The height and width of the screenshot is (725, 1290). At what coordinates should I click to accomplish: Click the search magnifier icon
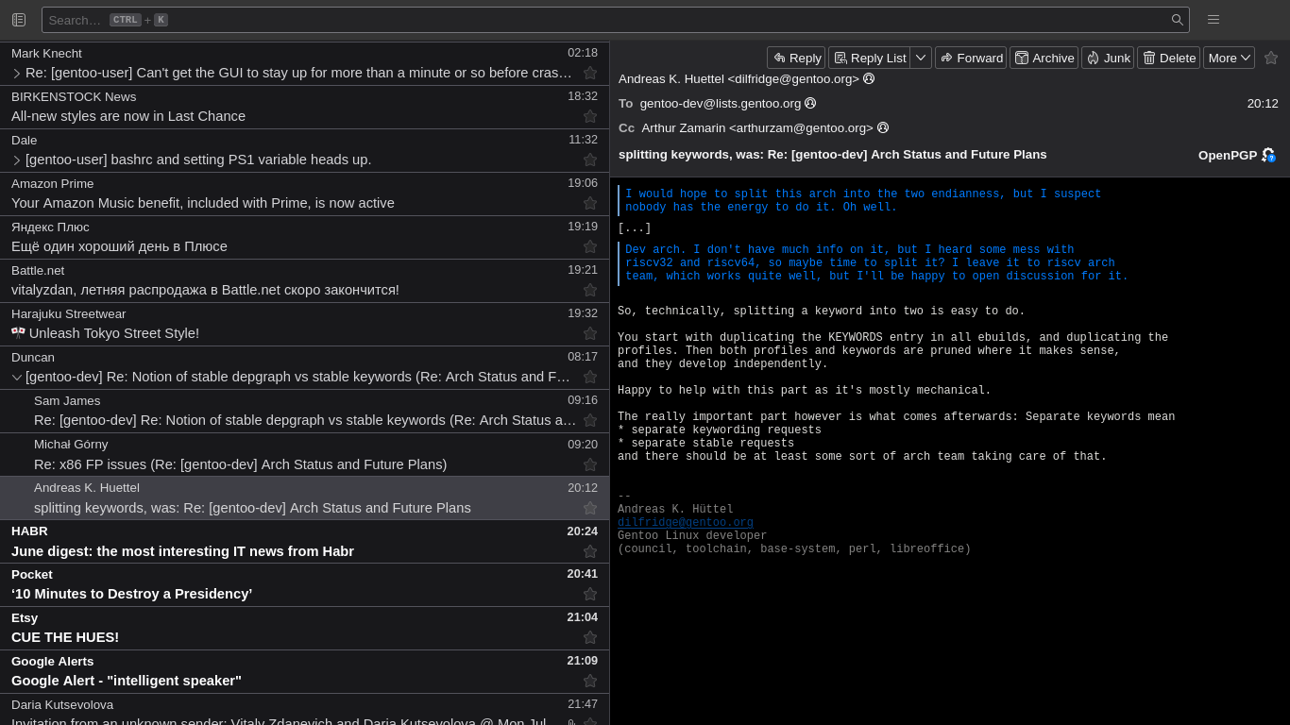pyautogui.click(x=1177, y=20)
